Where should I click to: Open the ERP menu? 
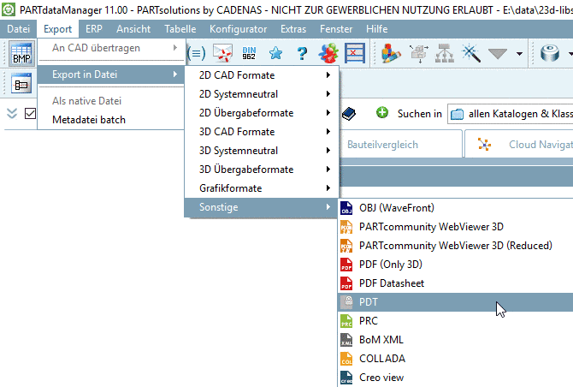pos(94,29)
